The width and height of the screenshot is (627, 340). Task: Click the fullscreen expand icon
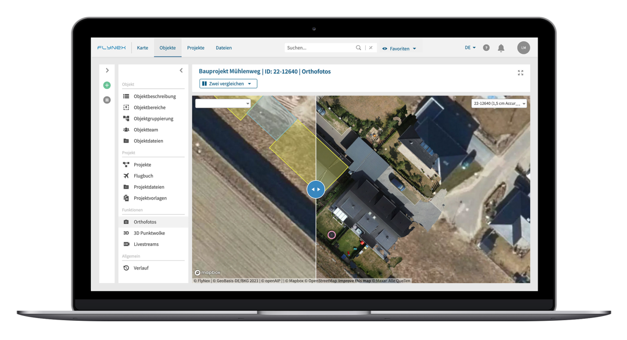520,73
